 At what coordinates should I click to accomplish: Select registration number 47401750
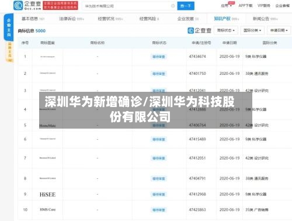[x=197, y=74]
